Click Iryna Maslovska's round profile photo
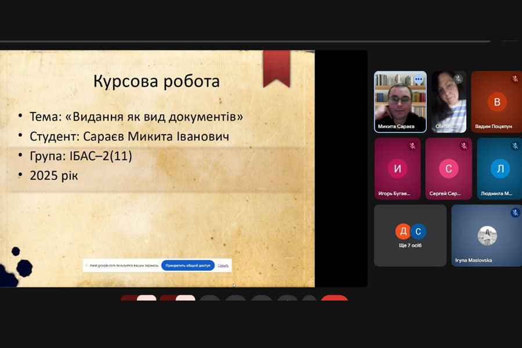 coord(487,235)
